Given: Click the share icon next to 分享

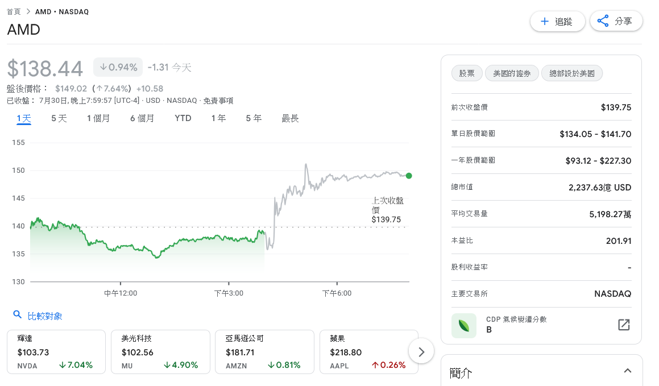Looking at the screenshot, I should click(x=603, y=21).
